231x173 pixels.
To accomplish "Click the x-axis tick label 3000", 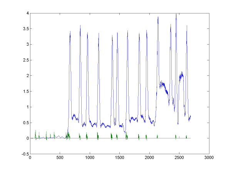I will 209,158.
